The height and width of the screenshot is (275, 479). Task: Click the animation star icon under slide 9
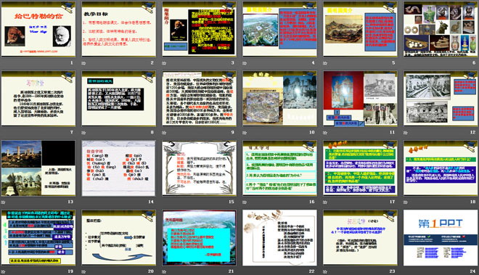tap(164, 133)
